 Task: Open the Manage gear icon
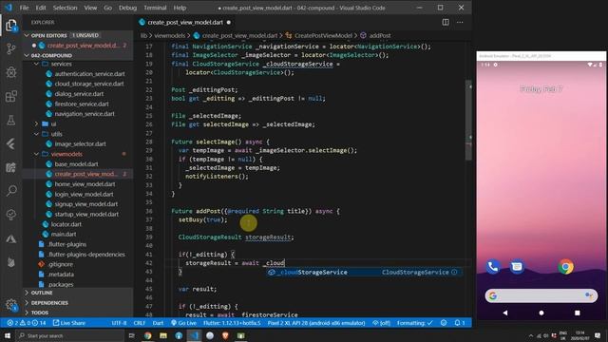(x=11, y=305)
